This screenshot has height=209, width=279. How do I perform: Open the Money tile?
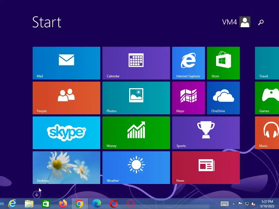[136, 133]
